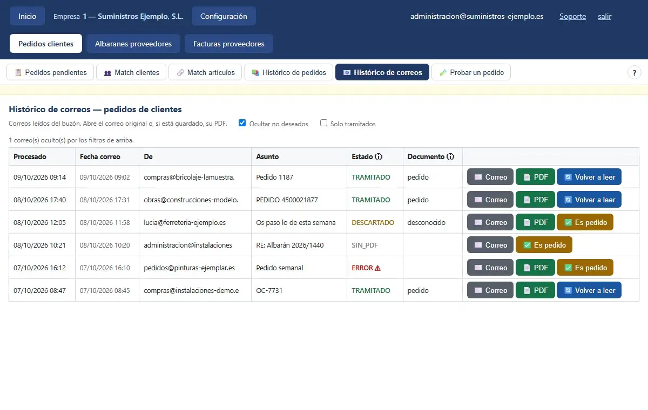The height and width of the screenshot is (410, 648).
Task: Open PDF for the OC-7731 row
Action: (x=535, y=290)
